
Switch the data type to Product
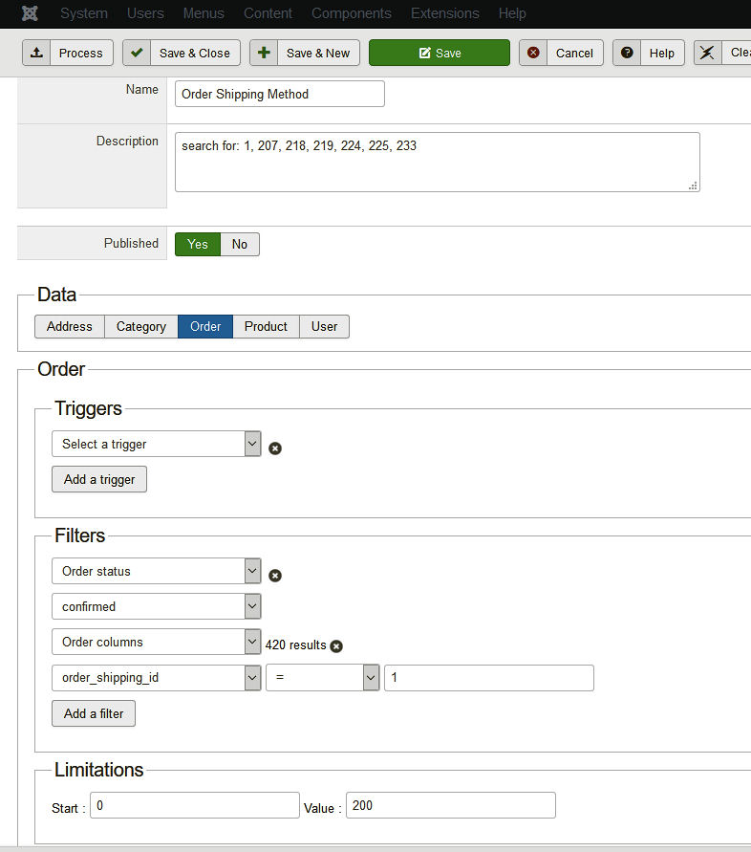(x=266, y=326)
